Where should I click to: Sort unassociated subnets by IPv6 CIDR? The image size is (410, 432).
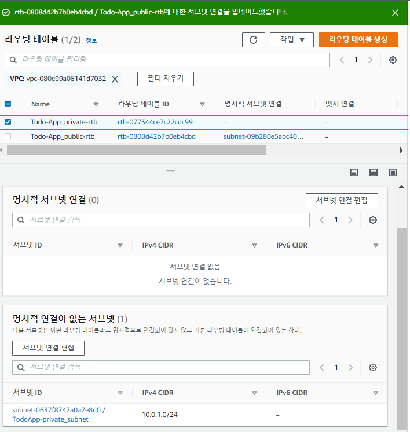coord(376,393)
